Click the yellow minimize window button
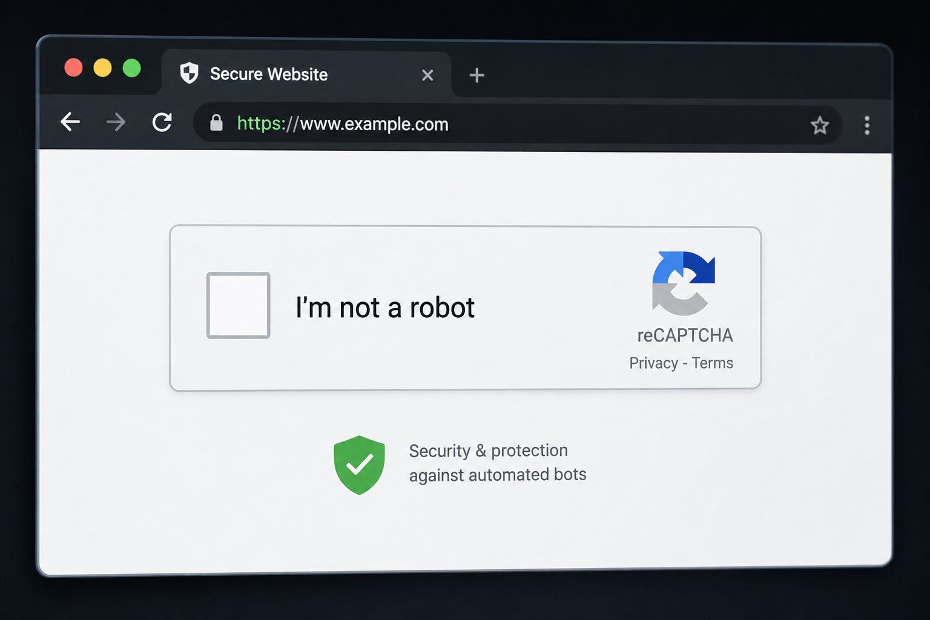Viewport: 930px width, 620px height. tap(102, 68)
